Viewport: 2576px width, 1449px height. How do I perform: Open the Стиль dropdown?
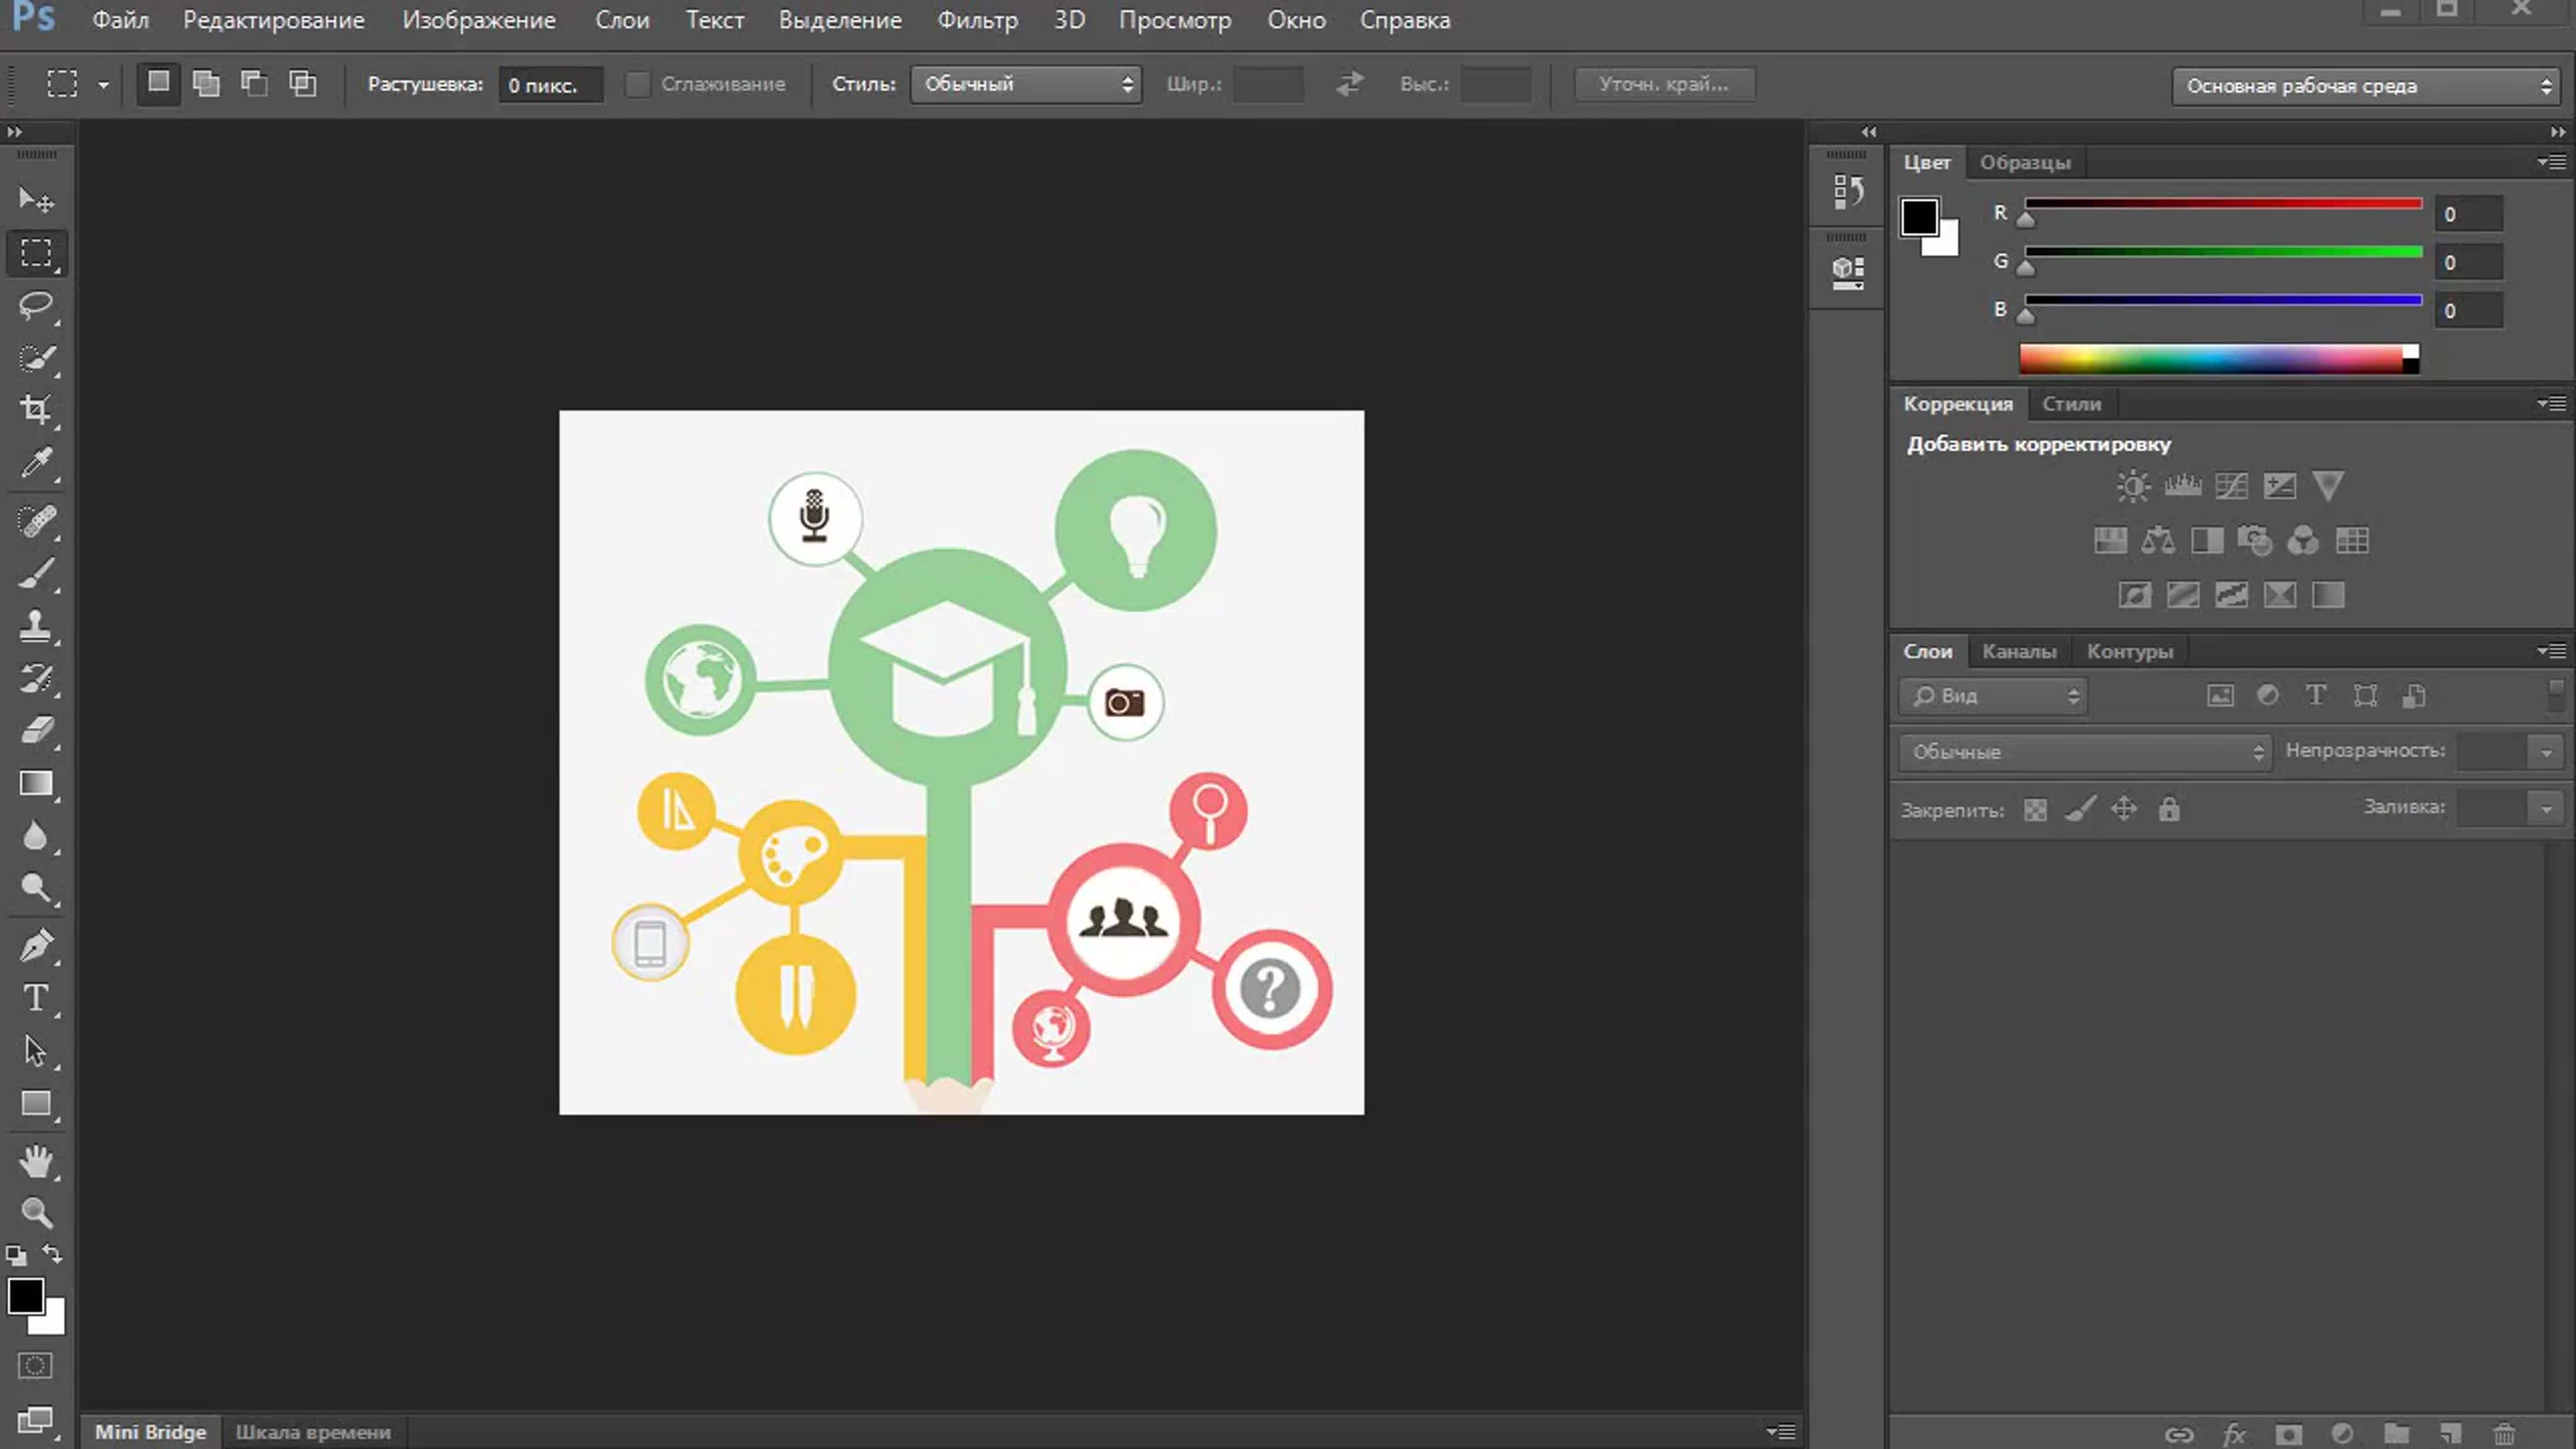[x=1026, y=84]
